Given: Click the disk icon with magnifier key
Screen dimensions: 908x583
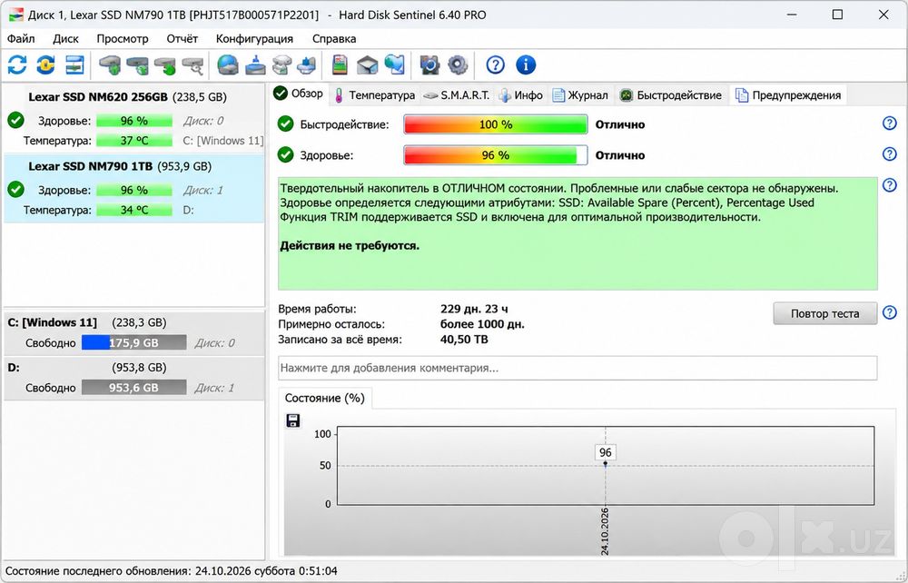Looking at the screenshot, I should coord(193,64).
